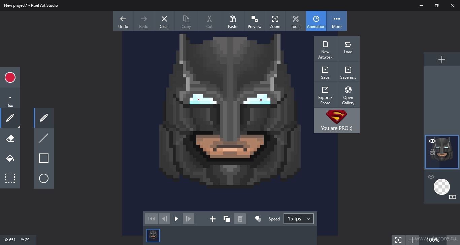This screenshot has width=460, height=245.
Task: Toggle the lock icon on Batman layer
Action: click(432, 152)
